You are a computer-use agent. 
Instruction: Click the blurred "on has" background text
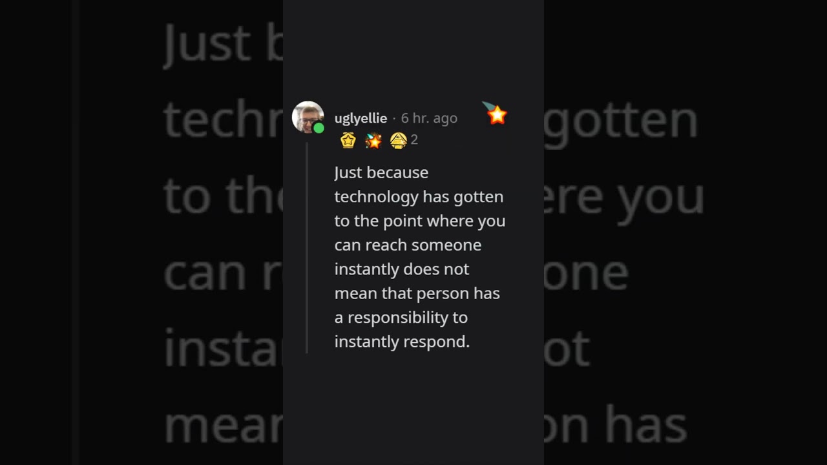click(614, 425)
